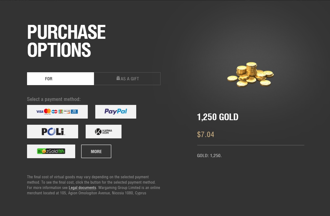Click the Discover card logo
The image size is (330, 216).
click(67, 112)
